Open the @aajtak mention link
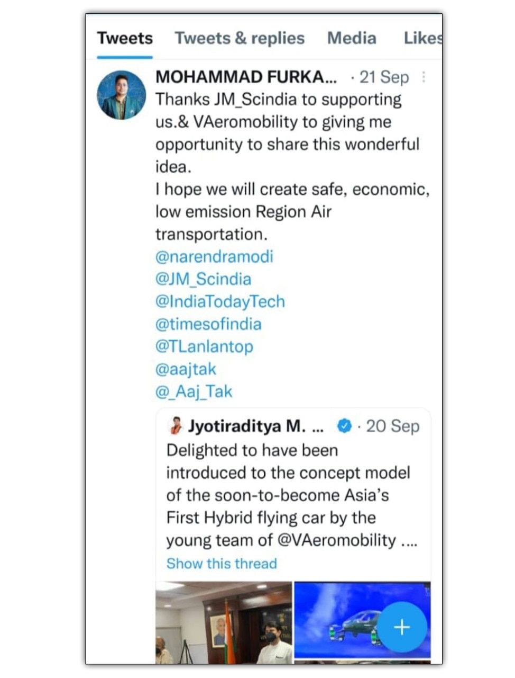The width and height of the screenshot is (515, 678). point(186,369)
